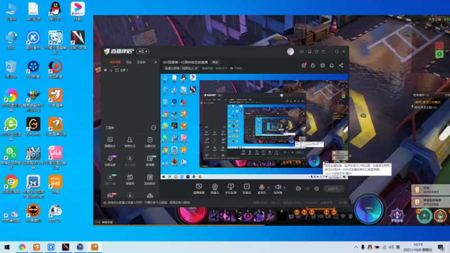The width and height of the screenshot is (450, 253).
Task: Click the stream preview canvas
Action: [254, 126]
